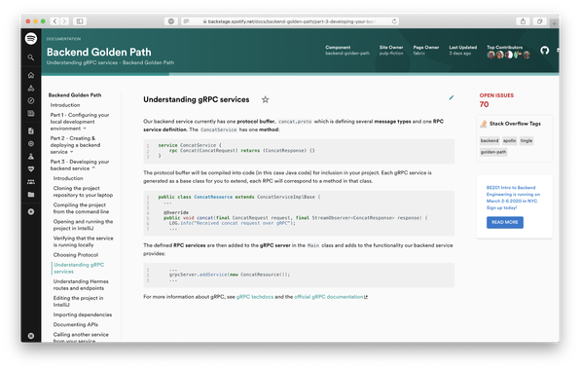Star the Understanding gRPC services page
This screenshot has height=370, width=580.
266,99
